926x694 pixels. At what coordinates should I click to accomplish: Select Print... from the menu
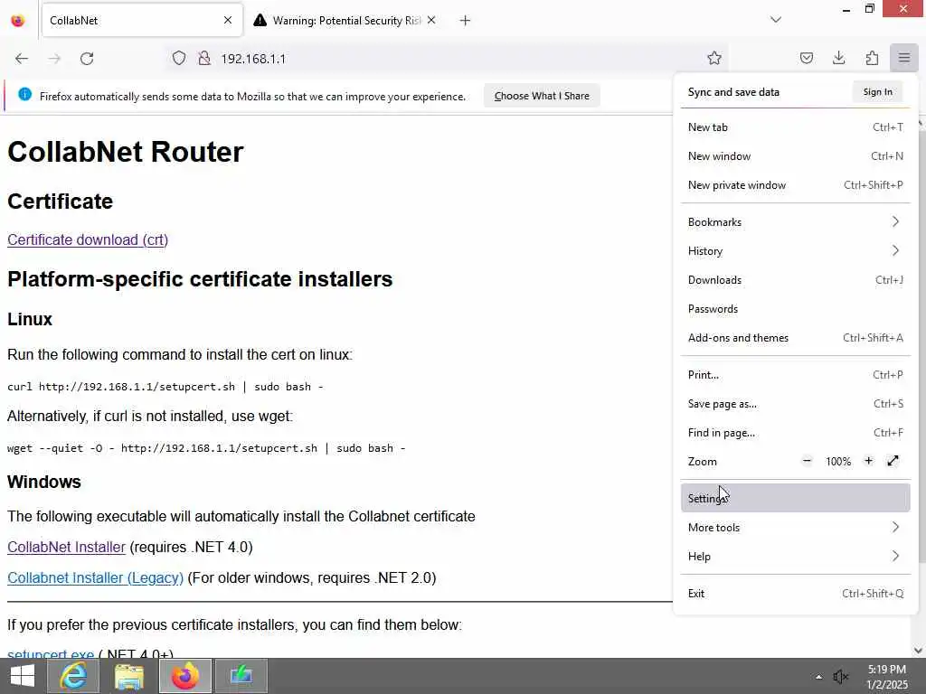[x=796, y=375]
